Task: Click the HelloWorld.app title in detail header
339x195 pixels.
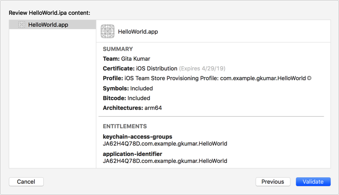Action: point(138,32)
